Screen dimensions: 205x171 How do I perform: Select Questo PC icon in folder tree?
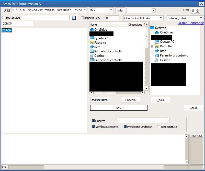[157, 42]
